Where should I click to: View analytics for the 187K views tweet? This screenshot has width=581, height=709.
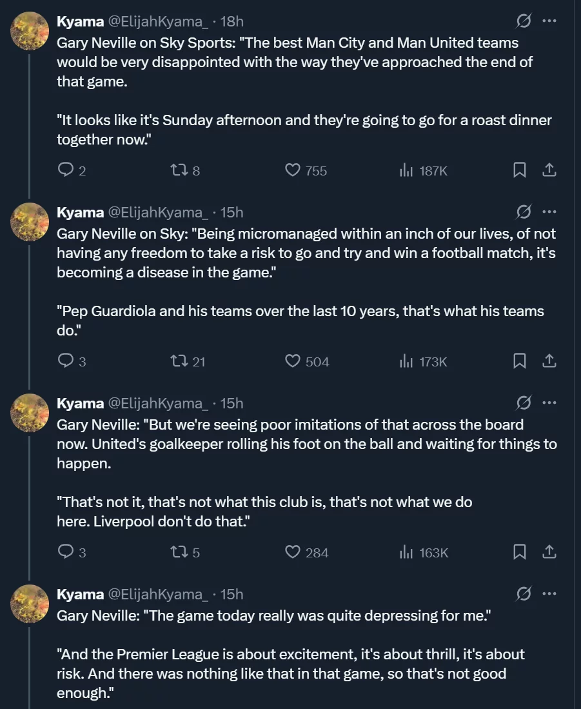click(406, 170)
